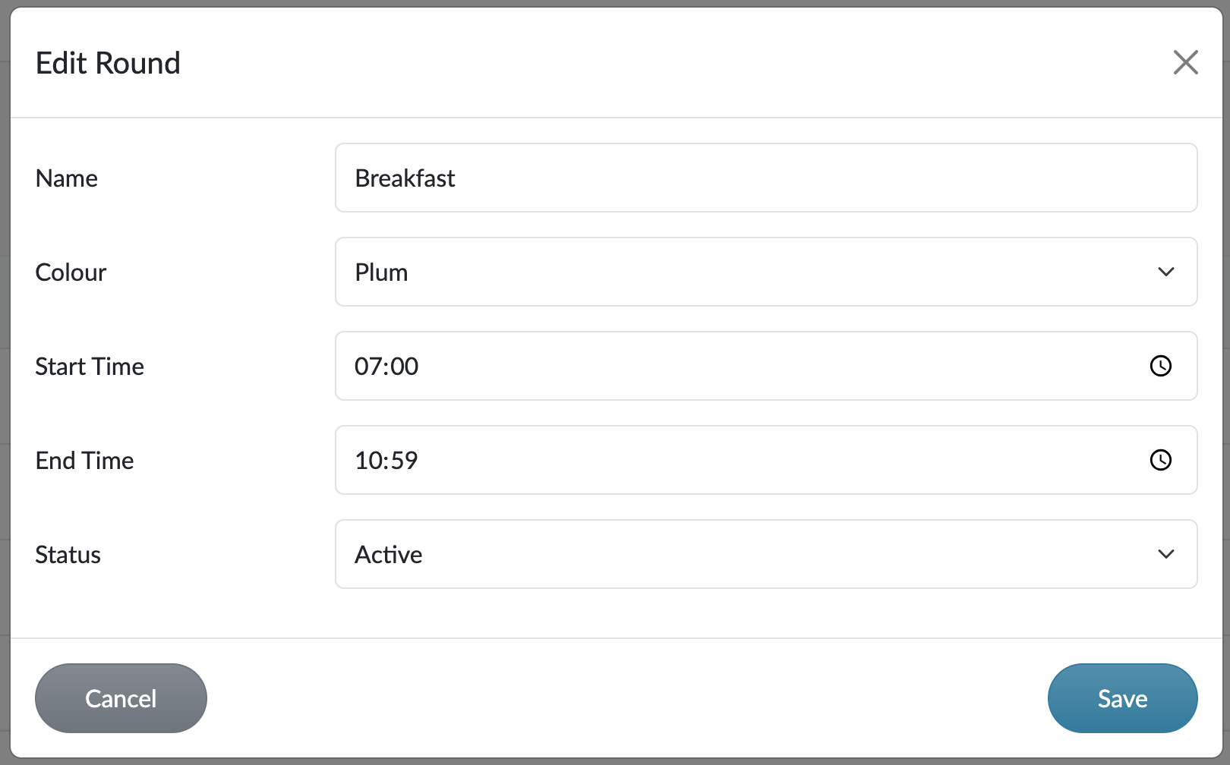Open the Start Time clock picker

click(x=1160, y=366)
